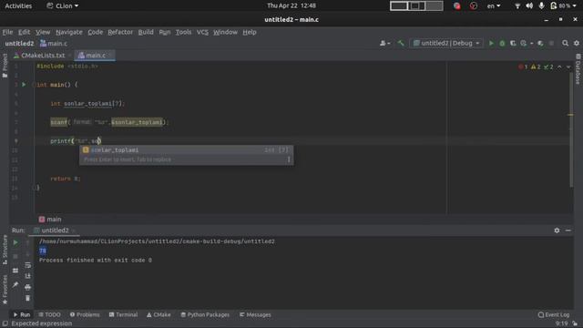Image resolution: width=583 pixels, height=328 pixels.
Task: Open Activities overview in top bar
Action: point(18,6)
